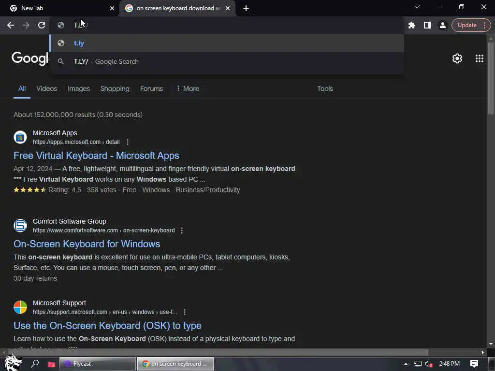
Task: Click the www.comfortsoftware.com URL text
Action: [x=103, y=230]
